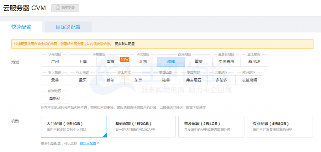Choose the 首尔 region option
Viewport: 321px width, 152px height.
[111, 80]
